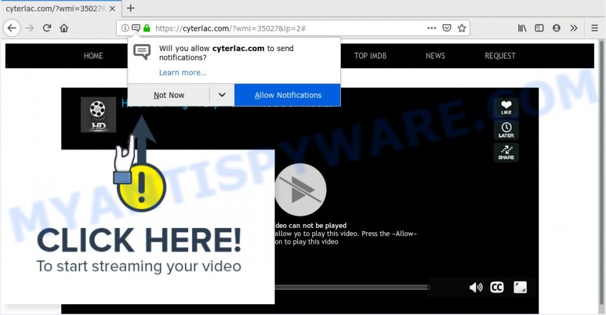606x315 pixels.
Task: Select the cyterlac.com tab
Action: 54,8
